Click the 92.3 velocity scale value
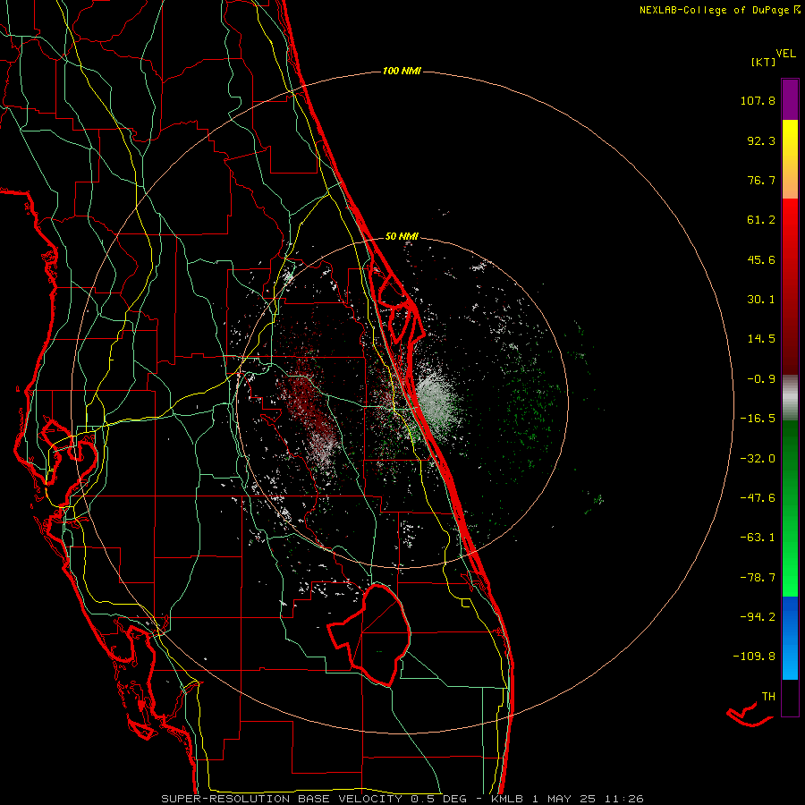805x805 pixels. 761,140
